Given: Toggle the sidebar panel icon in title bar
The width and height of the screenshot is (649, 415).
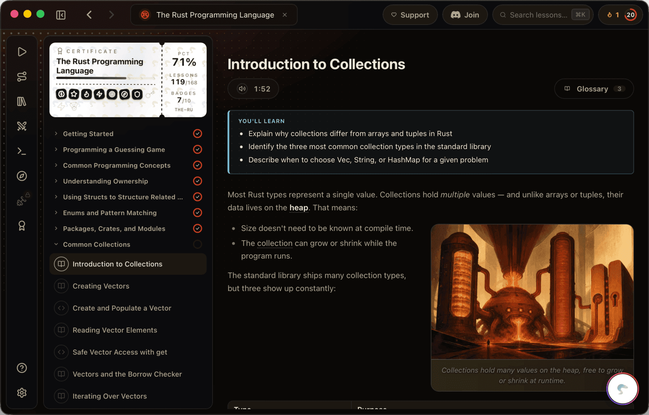Looking at the screenshot, I should (61, 15).
